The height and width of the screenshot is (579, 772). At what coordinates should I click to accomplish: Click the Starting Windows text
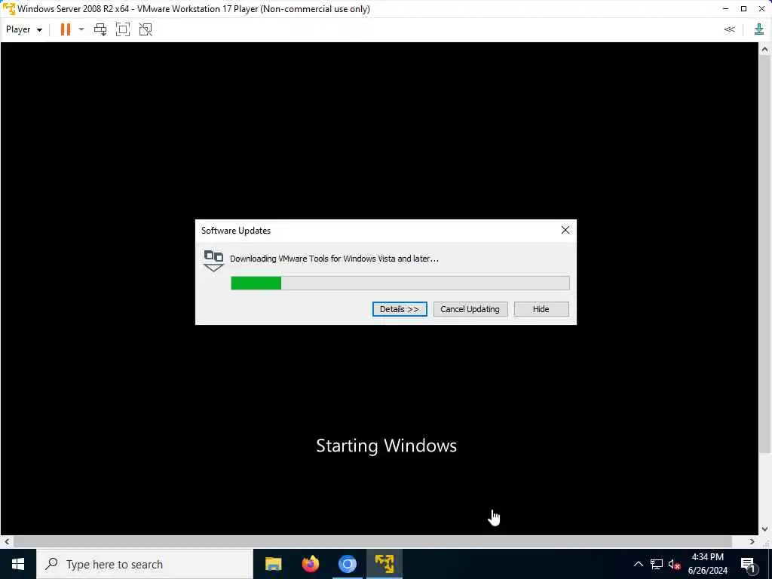pyautogui.click(x=387, y=446)
